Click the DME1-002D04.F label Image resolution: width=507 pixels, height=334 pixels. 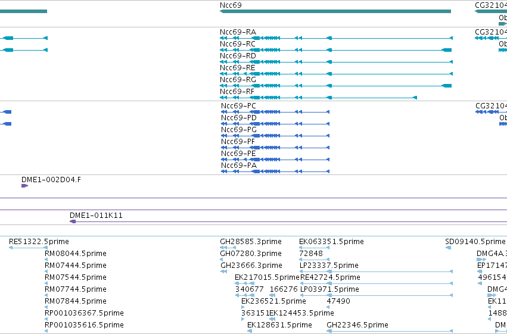[x=51, y=180]
